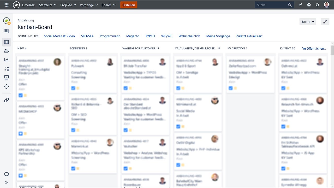
Task: Open the Projekte dropdown menu
Action: tap(68, 5)
